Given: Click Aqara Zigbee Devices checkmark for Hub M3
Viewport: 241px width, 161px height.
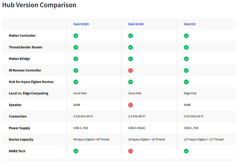Looking at the screenshot, I should (x=186, y=82).
